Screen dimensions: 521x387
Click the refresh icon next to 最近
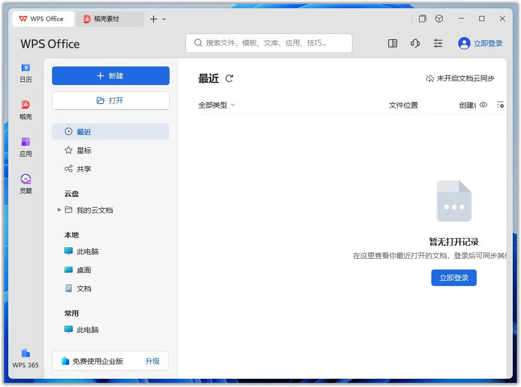tap(229, 78)
